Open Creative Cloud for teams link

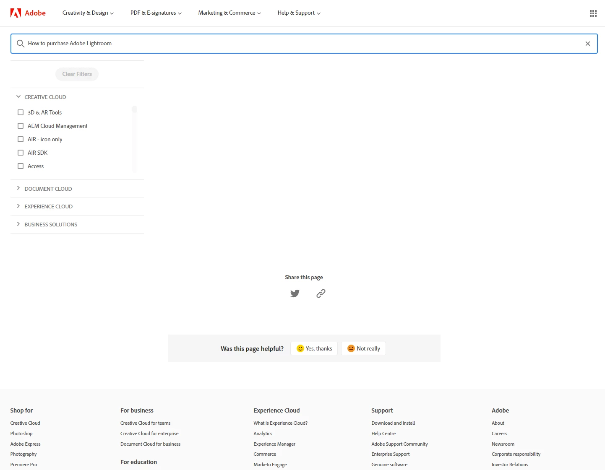146,423
